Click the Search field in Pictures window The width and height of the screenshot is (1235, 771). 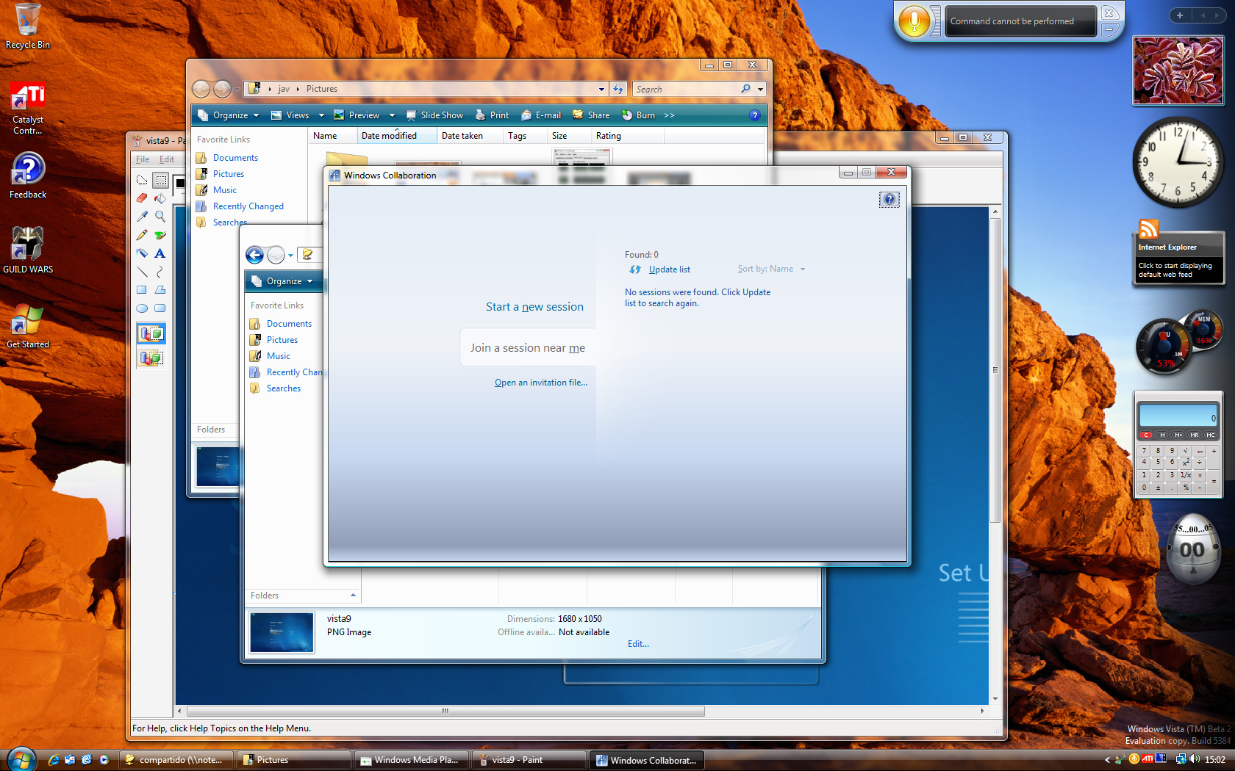[x=686, y=90]
